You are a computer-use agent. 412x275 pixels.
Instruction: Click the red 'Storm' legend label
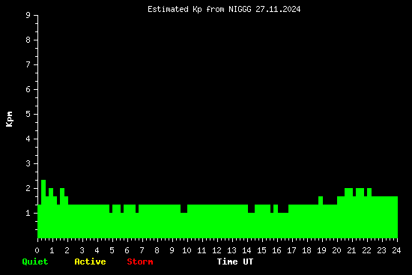[140, 262]
